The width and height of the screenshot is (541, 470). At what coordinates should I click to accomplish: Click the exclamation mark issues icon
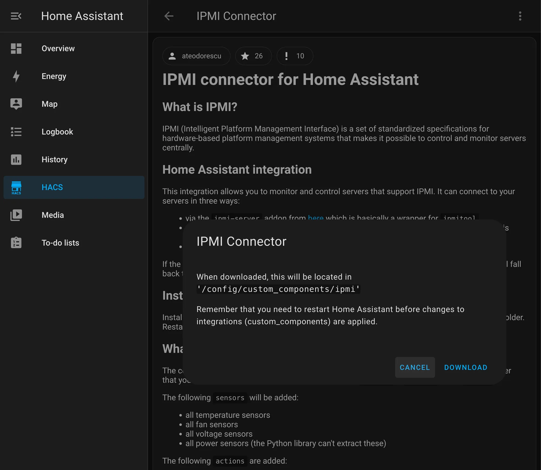tap(286, 56)
